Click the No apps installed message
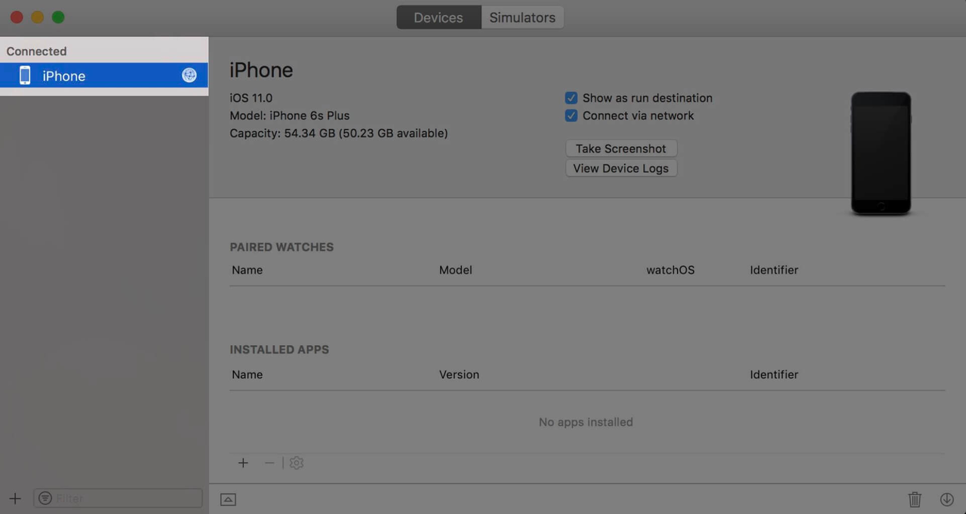966x514 pixels. (586, 422)
